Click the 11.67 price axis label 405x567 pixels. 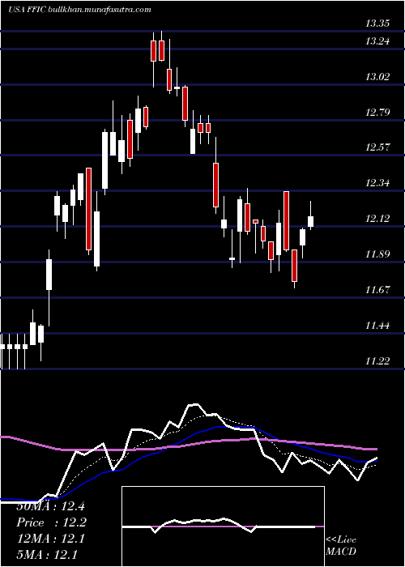[x=377, y=290]
